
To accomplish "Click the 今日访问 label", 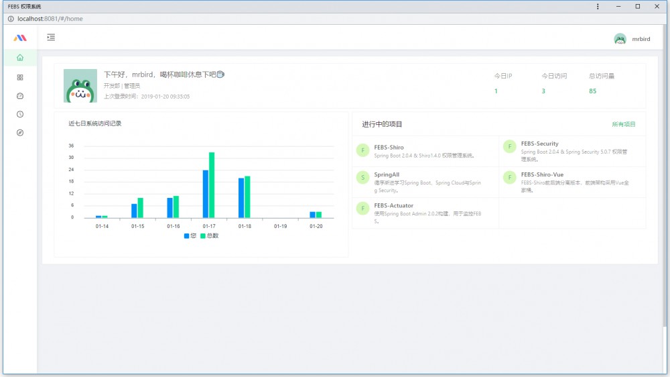I will point(554,76).
